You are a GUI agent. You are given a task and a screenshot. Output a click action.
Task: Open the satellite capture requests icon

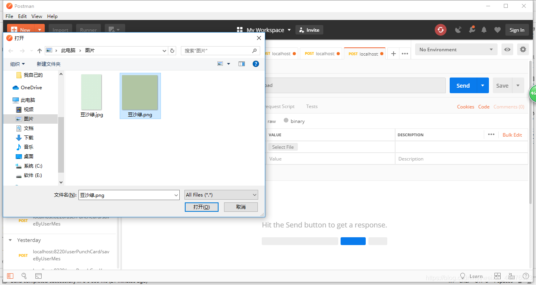[x=458, y=30]
